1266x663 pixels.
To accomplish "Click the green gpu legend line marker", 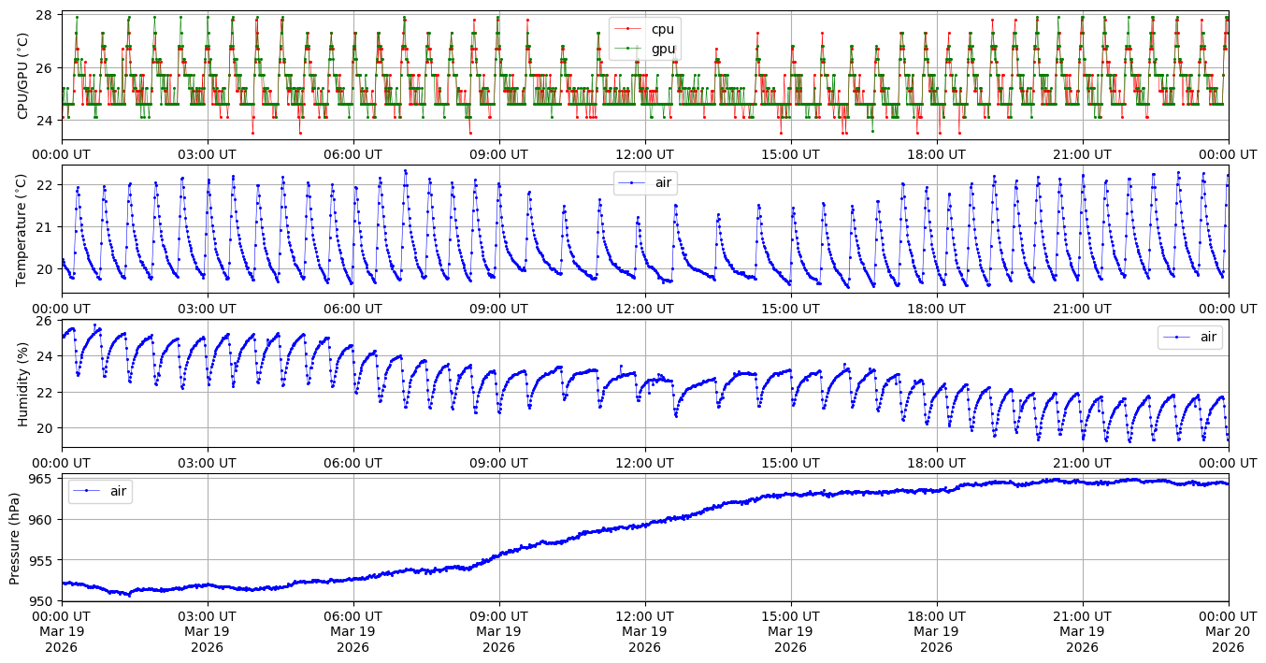I will tap(627, 49).
